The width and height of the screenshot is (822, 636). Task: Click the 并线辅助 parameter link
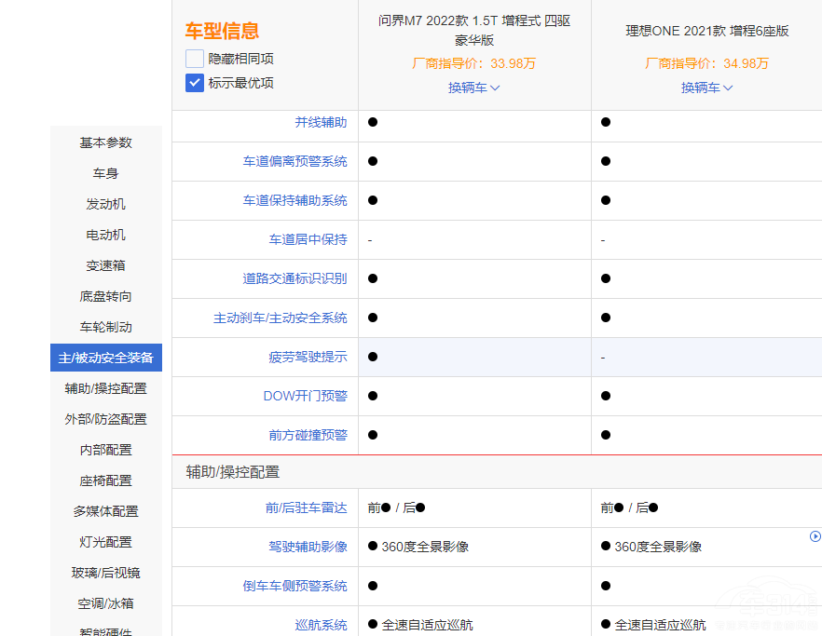pos(321,122)
